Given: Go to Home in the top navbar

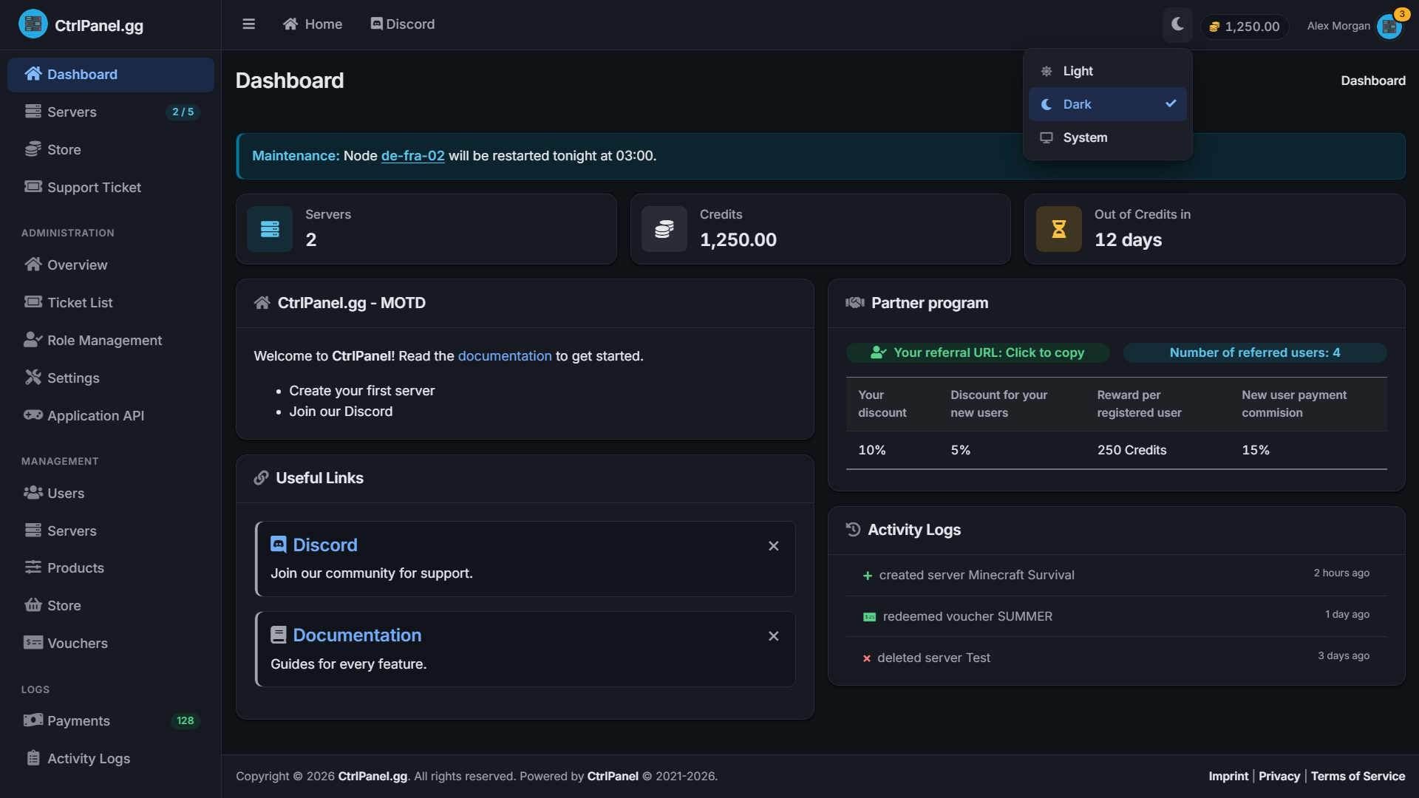Looking at the screenshot, I should (x=313, y=24).
